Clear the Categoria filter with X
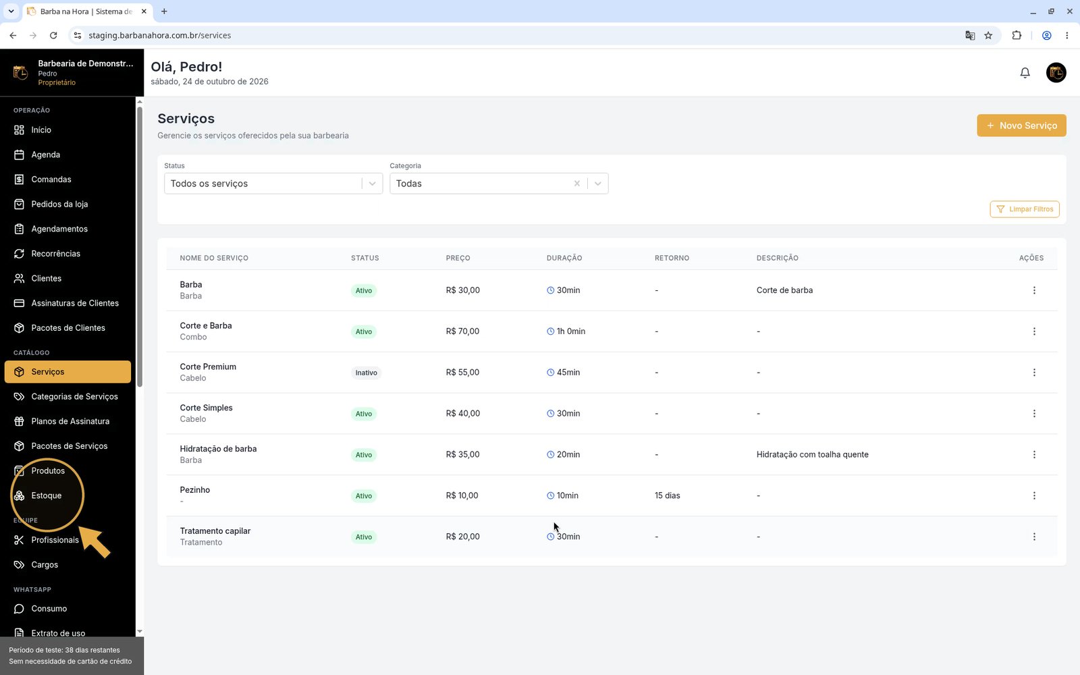 pyautogui.click(x=576, y=184)
